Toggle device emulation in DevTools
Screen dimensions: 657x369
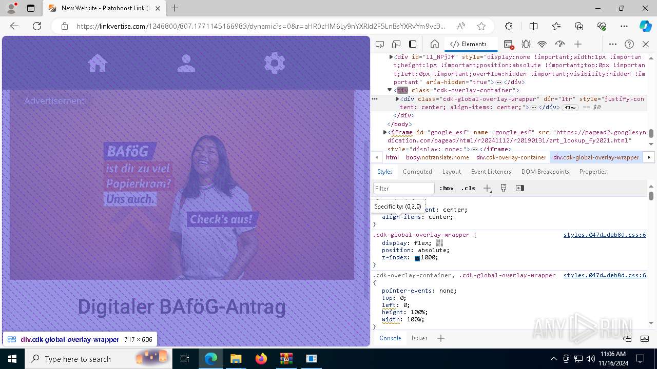click(396, 44)
